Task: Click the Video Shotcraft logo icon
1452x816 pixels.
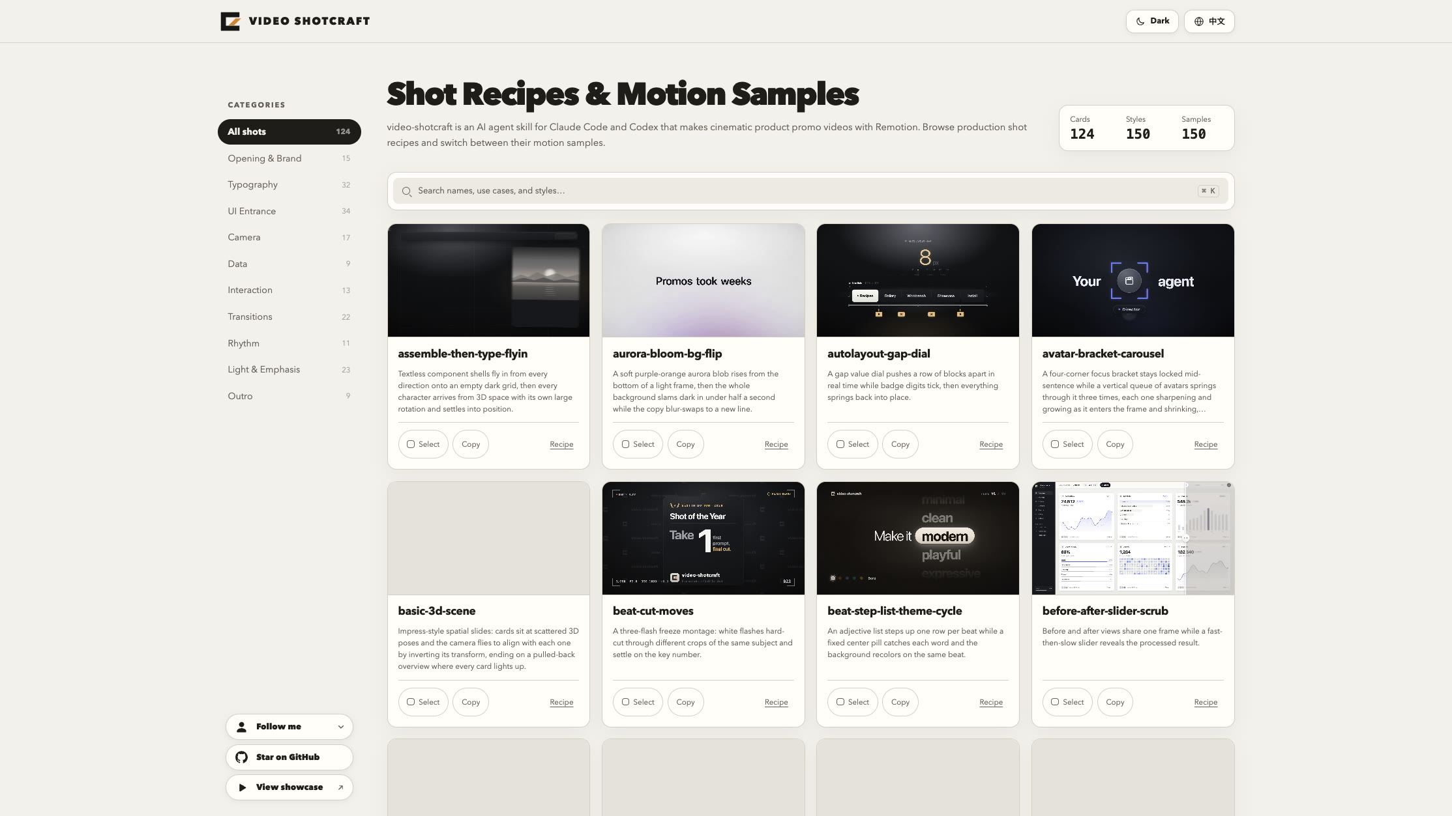Action: click(x=230, y=21)
